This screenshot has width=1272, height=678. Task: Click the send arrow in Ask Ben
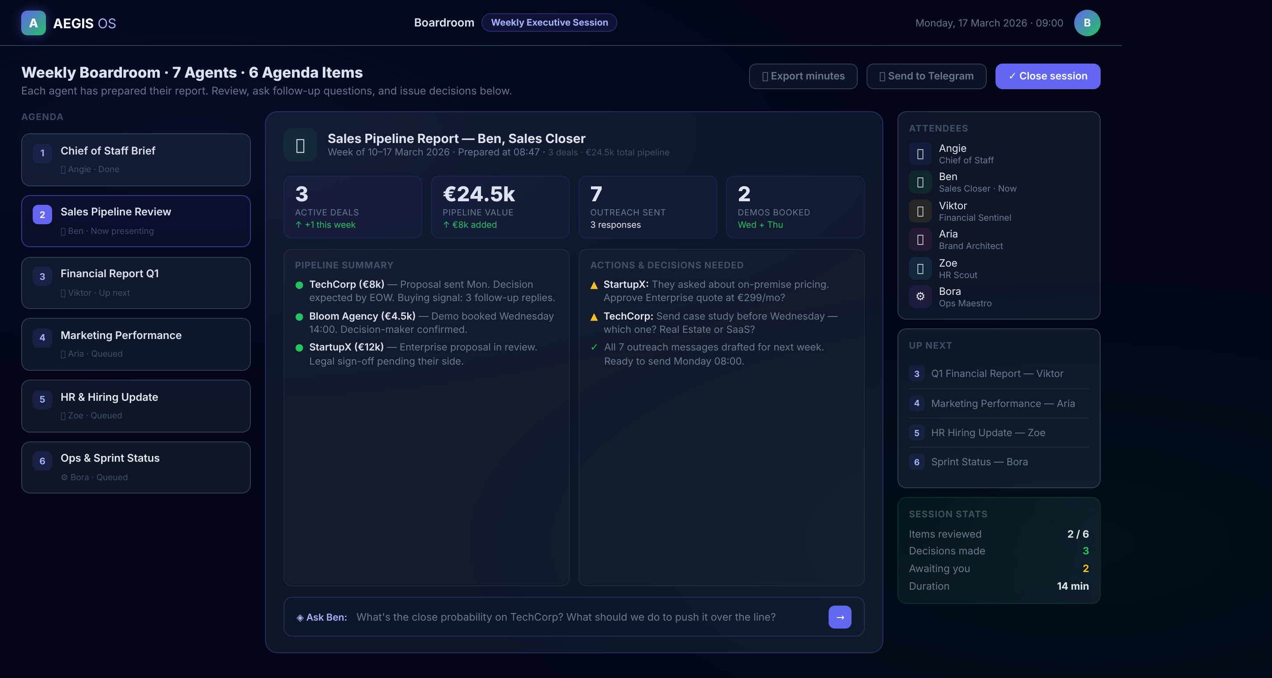click(x=840, y=617)
